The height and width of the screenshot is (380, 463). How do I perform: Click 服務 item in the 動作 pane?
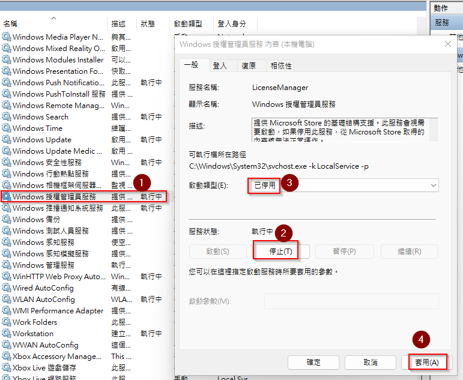click(446, 23)
